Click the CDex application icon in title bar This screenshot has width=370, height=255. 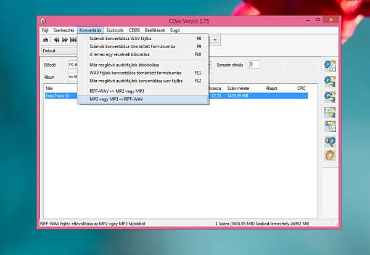(x=43, y=21)
